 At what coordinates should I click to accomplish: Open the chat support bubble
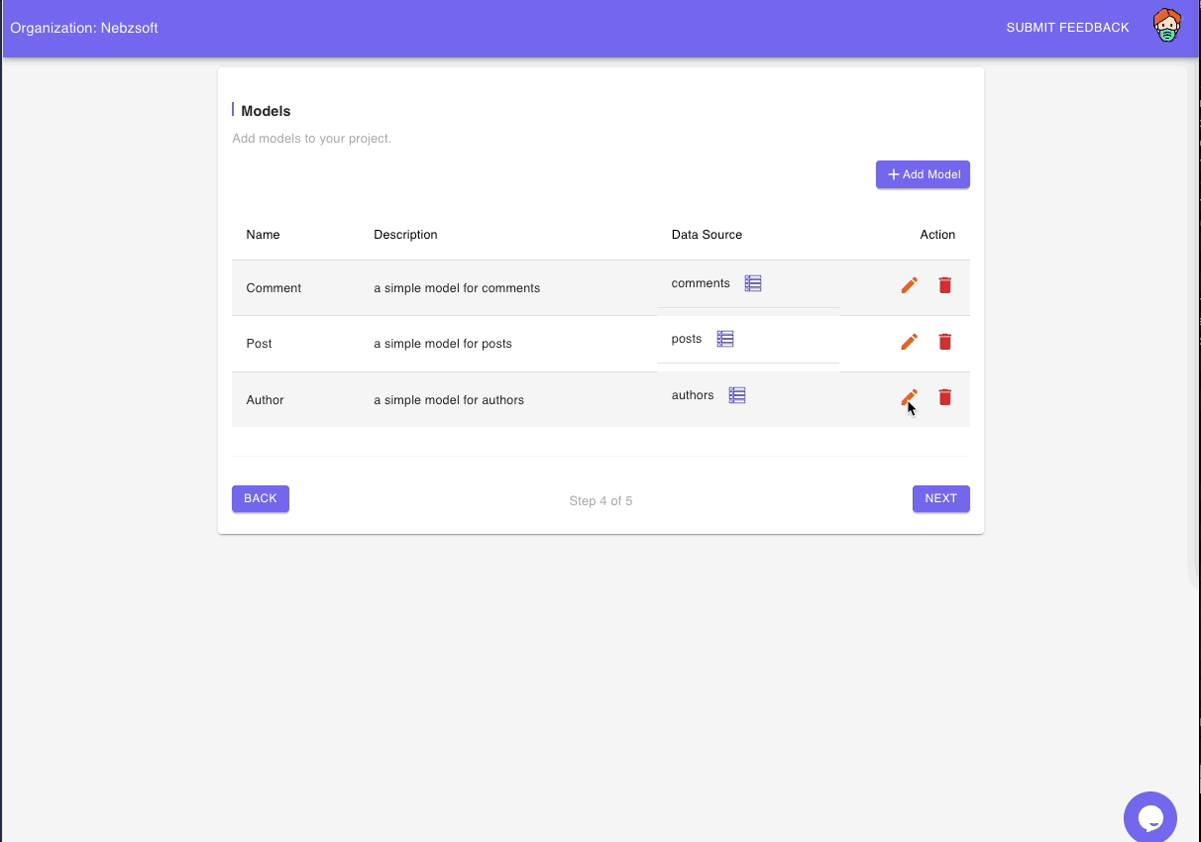pyautogui.click(x=1150, y=818)
